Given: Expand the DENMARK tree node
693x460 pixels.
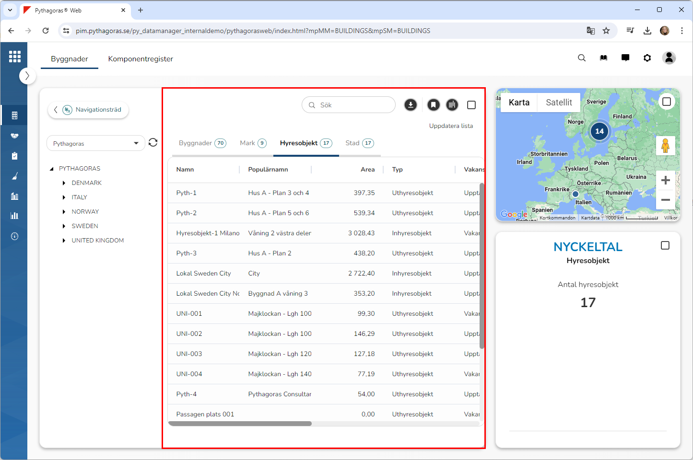Looking at the screenshot, I should (64, 183).
